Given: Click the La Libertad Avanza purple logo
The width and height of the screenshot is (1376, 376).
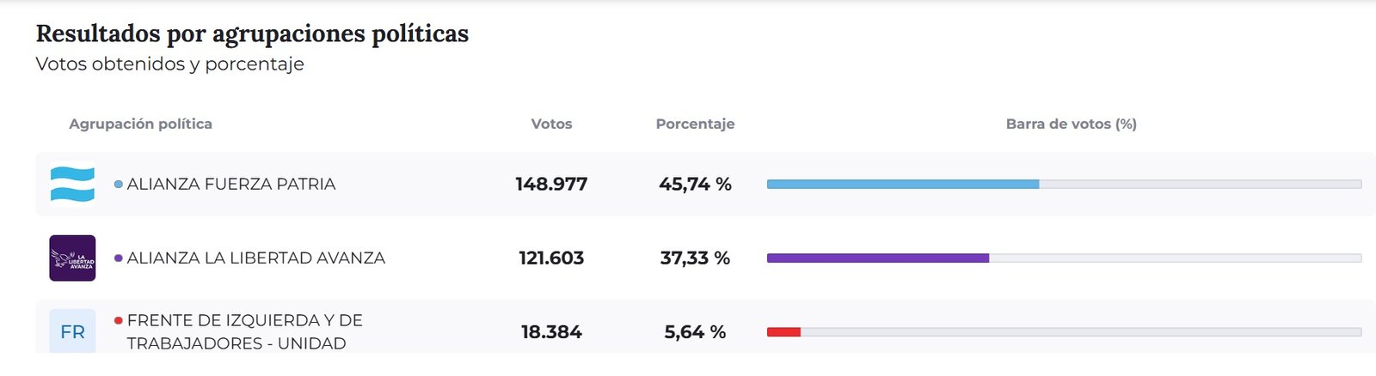Looking at the screenshot, I should point(72,258).
